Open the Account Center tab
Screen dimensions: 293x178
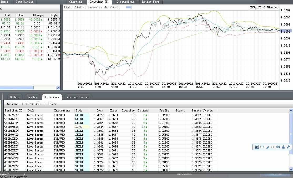pos(78,97)
